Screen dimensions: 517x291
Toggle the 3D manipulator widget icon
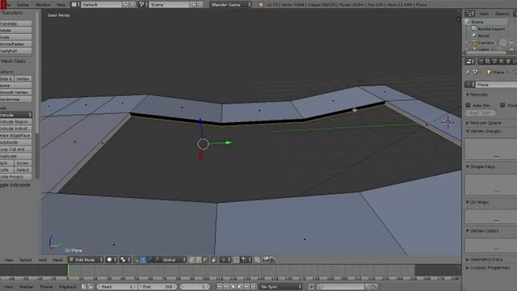137,260
